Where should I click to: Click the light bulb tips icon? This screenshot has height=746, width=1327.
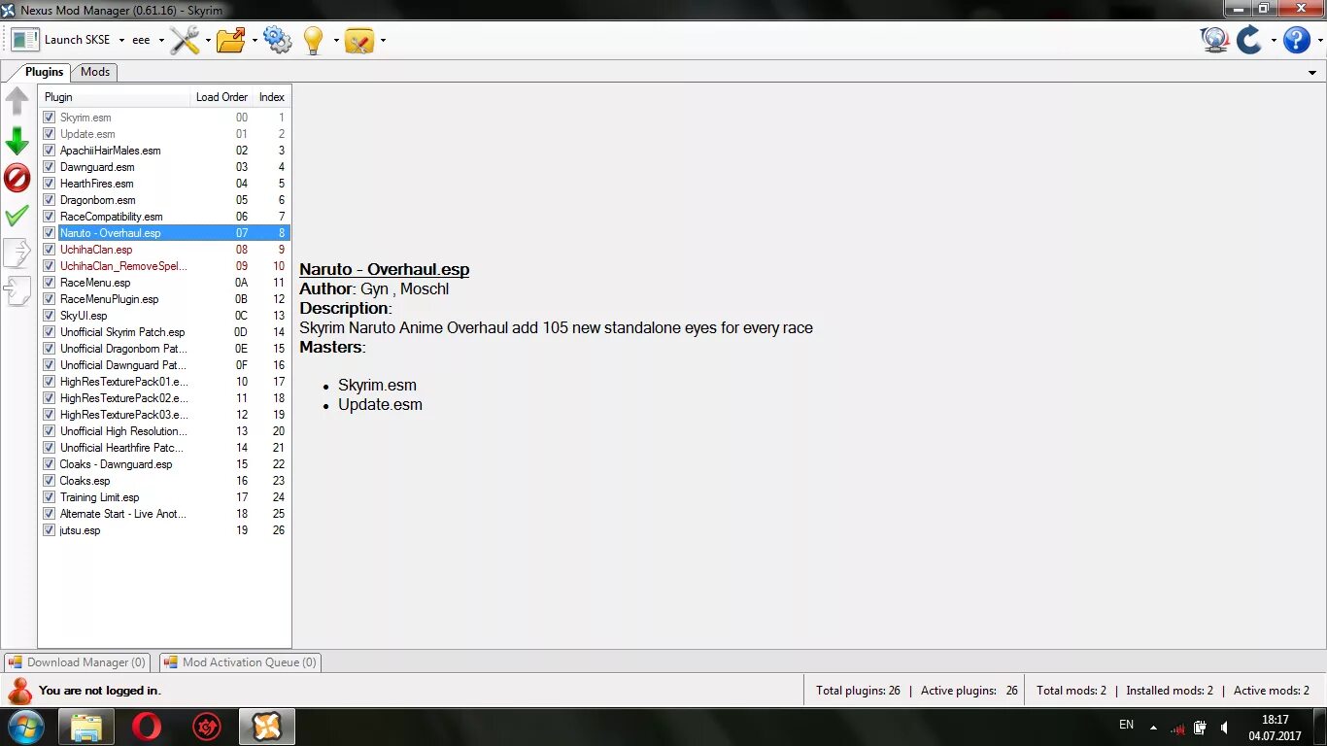tap(313, 40)
